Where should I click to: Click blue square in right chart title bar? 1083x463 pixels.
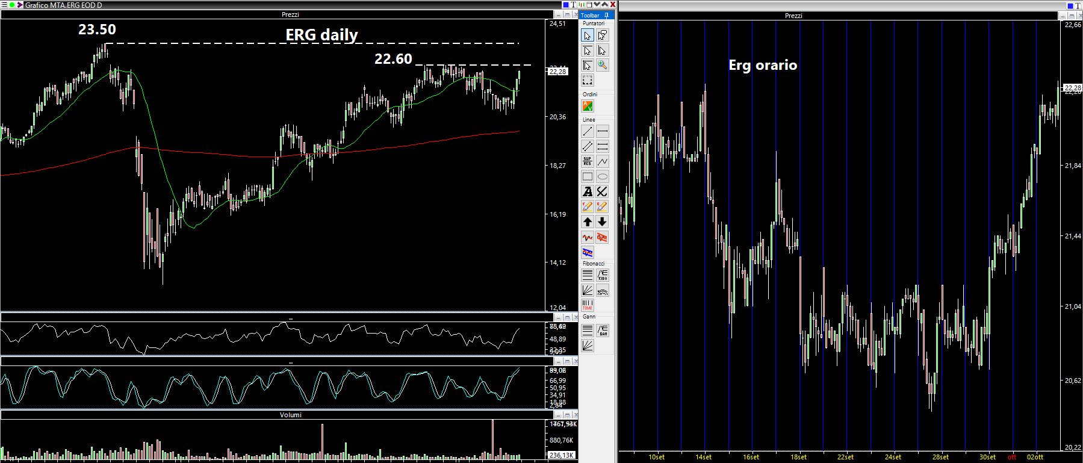coord(1071,6)
